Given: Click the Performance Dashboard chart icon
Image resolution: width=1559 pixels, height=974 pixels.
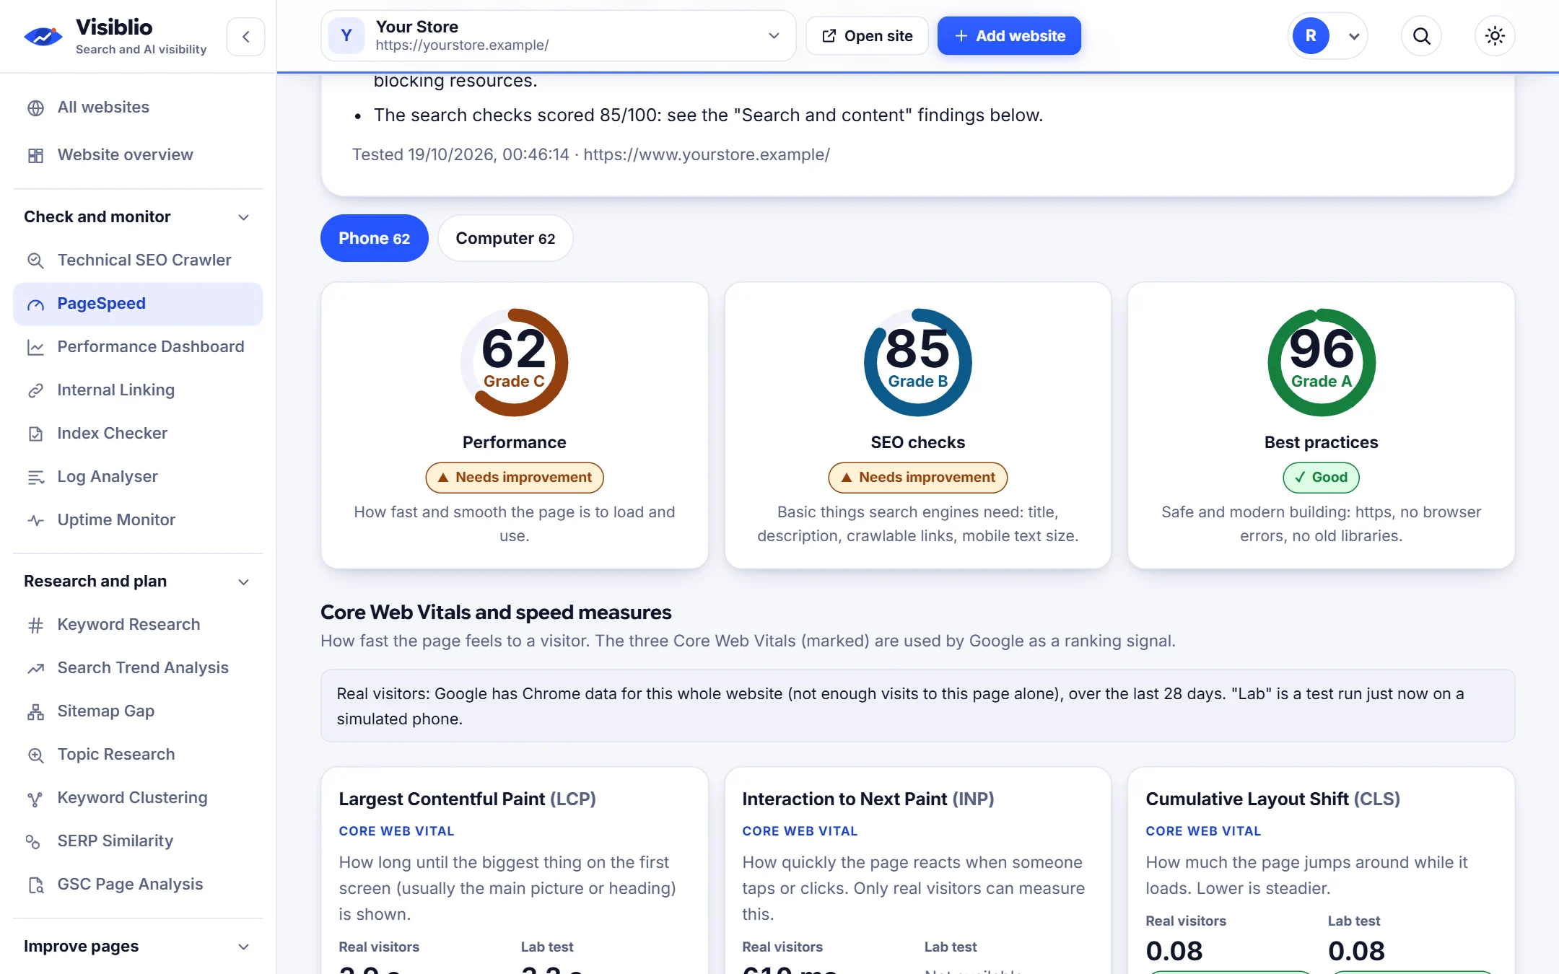Looking at the screenshot, I should coord(35,347).
